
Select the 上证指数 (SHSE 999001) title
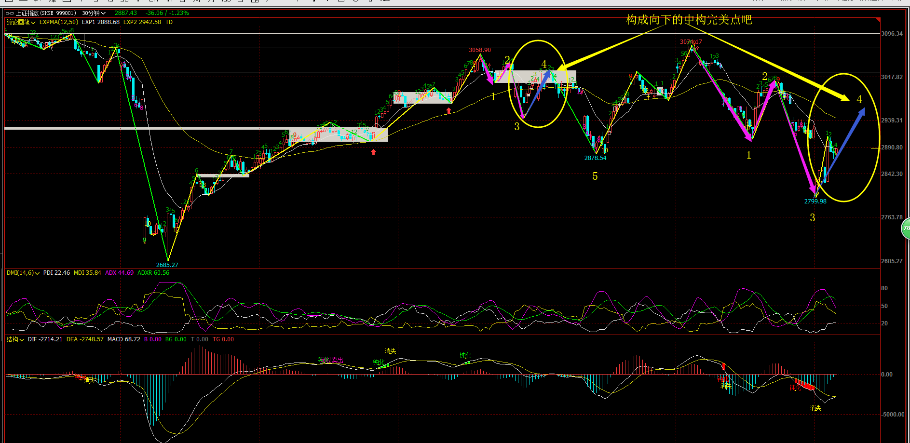pos(46,13)
